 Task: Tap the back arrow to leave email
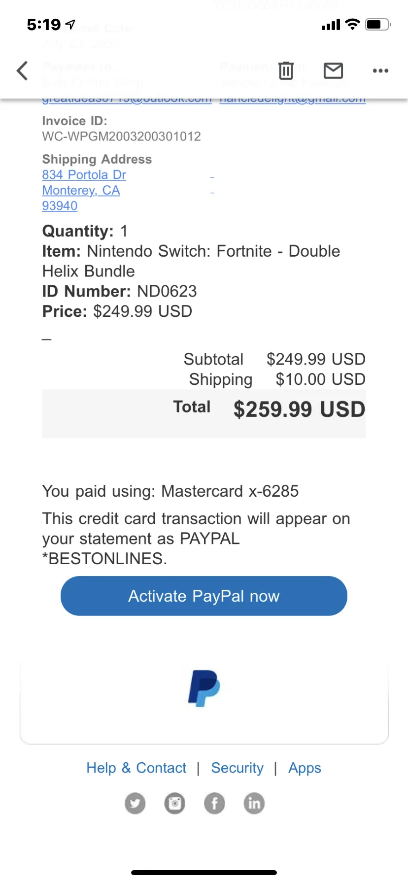(22, 70)
